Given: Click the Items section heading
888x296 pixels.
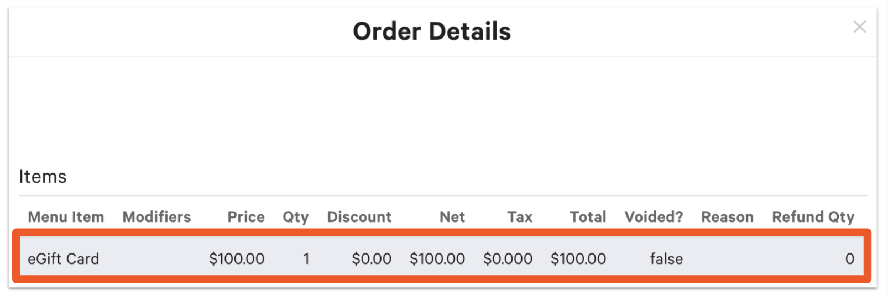Looking at the screenshot, I should pyautogui.click(x=43, y=177).
